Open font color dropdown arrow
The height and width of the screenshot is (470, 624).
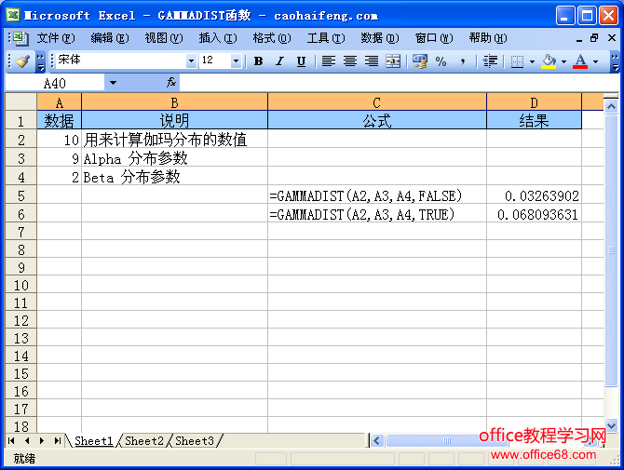(x=596, y=61)
